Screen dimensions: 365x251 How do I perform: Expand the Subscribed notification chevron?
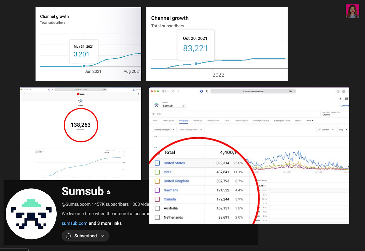(102, 236)
